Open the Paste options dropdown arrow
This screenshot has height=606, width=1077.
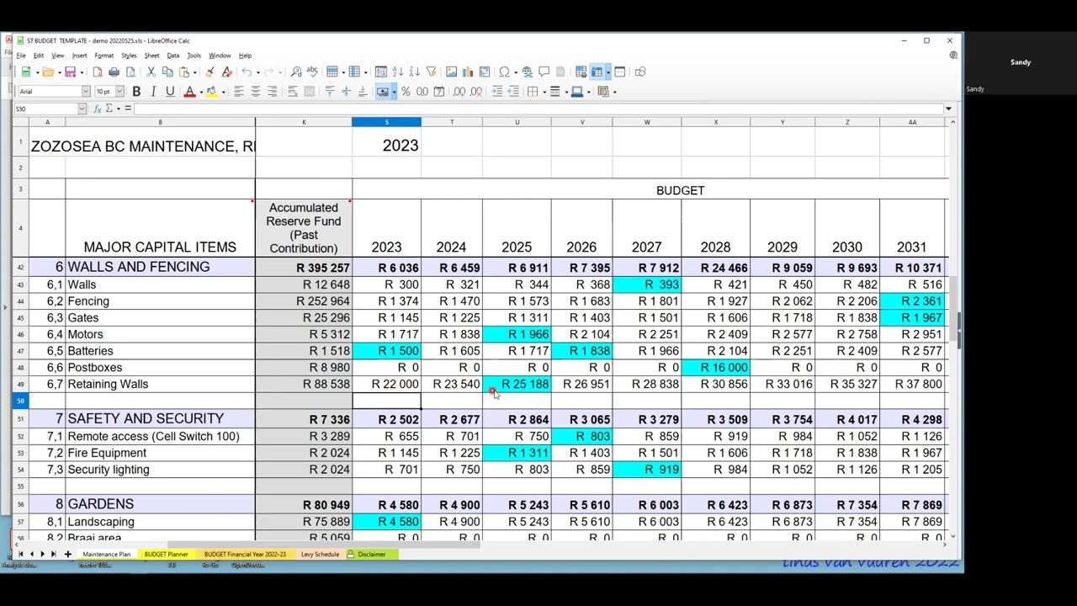pyautogui.click(x=195, y=72)
